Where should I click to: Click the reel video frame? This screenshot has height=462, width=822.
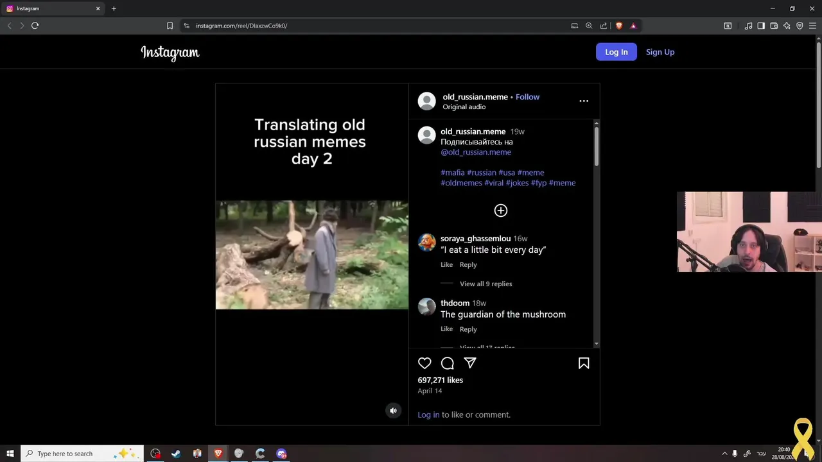(312, 255)
